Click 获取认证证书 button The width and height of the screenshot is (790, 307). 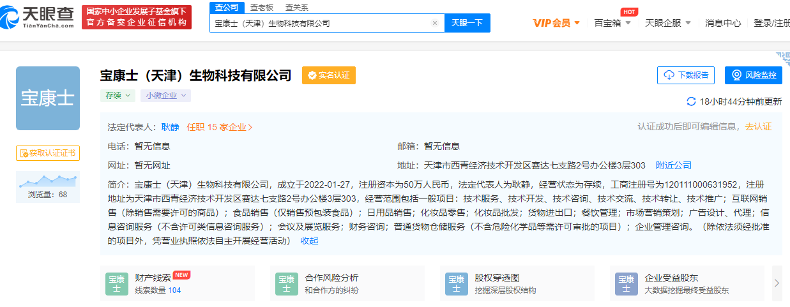coord(48,153)
